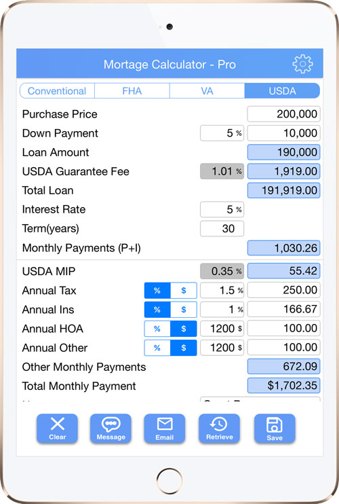Switch to the FHA loan tab
The image size is (339, 504).
132,91
